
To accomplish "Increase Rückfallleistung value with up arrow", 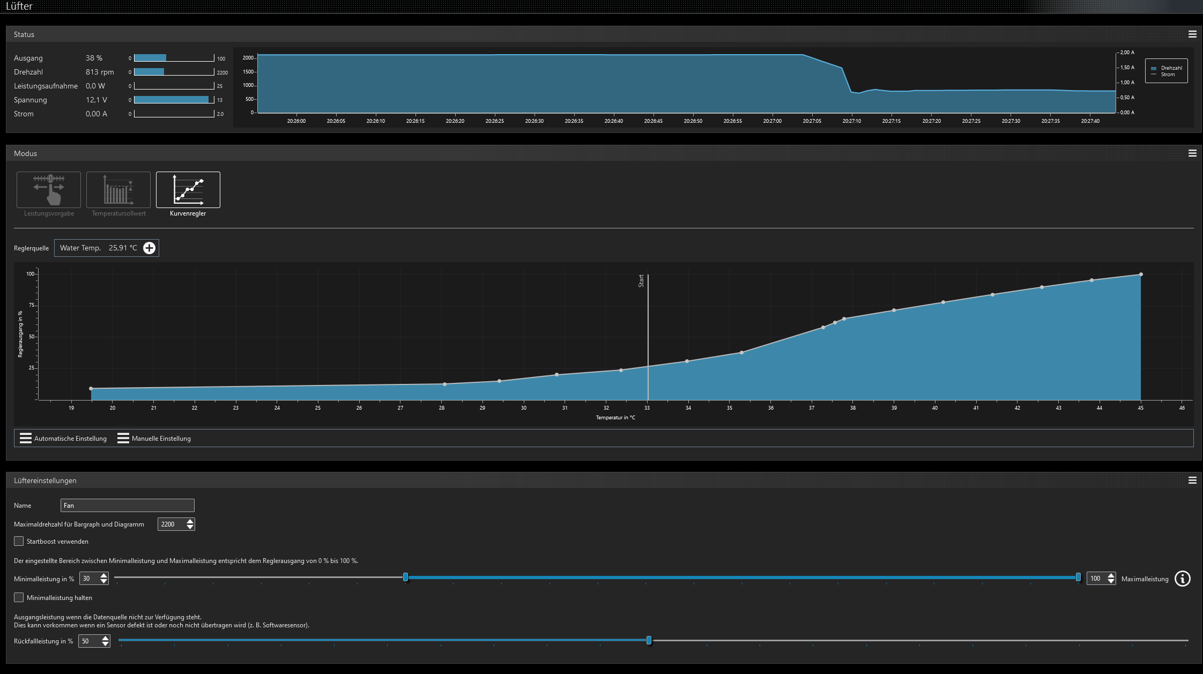I will click(105, 638).
